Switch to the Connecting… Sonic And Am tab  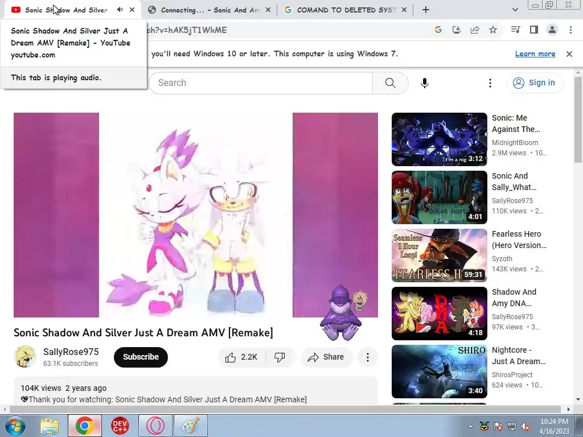[210, 10]
